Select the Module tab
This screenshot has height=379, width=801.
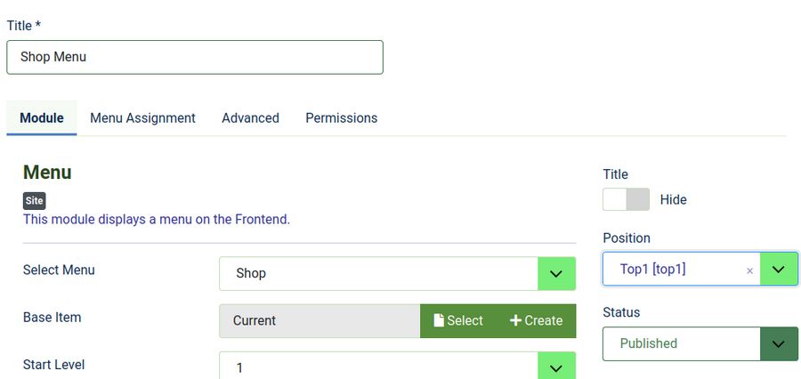click(x=42, y=117)
